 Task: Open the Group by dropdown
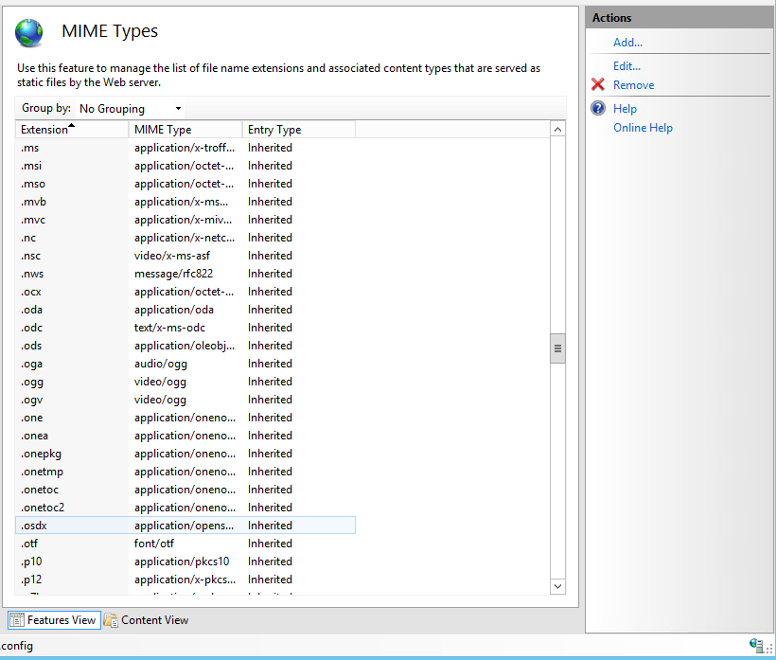tap(130, 109)
